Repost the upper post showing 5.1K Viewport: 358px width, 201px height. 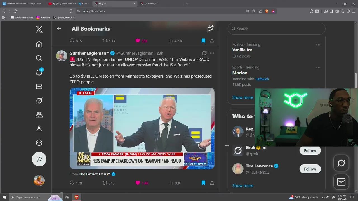tap(109, 41)
